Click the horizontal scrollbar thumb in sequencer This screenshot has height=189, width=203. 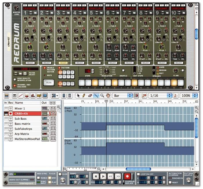click(138, 169)
